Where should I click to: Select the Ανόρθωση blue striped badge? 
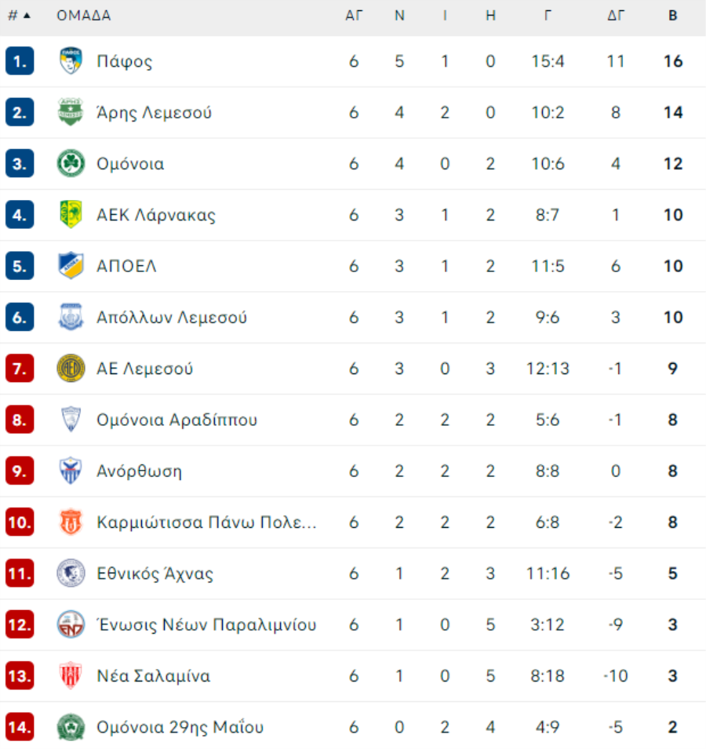pos(71,471)
